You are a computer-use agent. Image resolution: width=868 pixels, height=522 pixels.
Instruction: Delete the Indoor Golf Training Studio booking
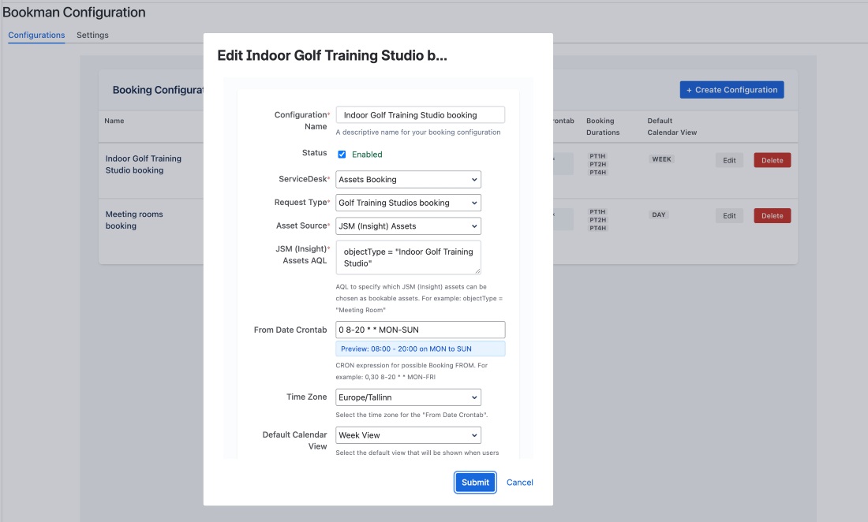point(772,160)
